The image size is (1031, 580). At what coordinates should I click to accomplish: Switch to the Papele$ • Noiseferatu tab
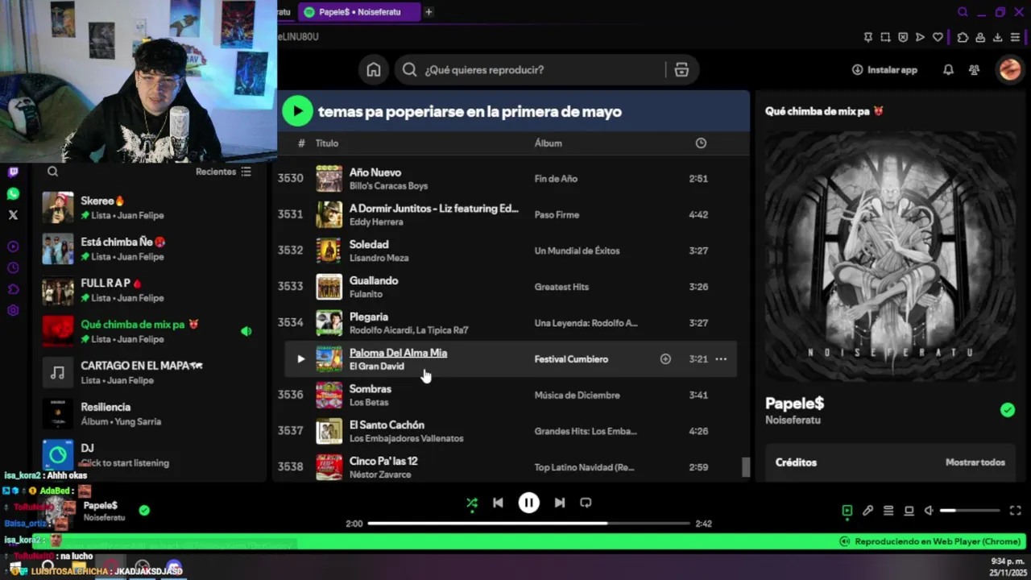coord(359,12)
